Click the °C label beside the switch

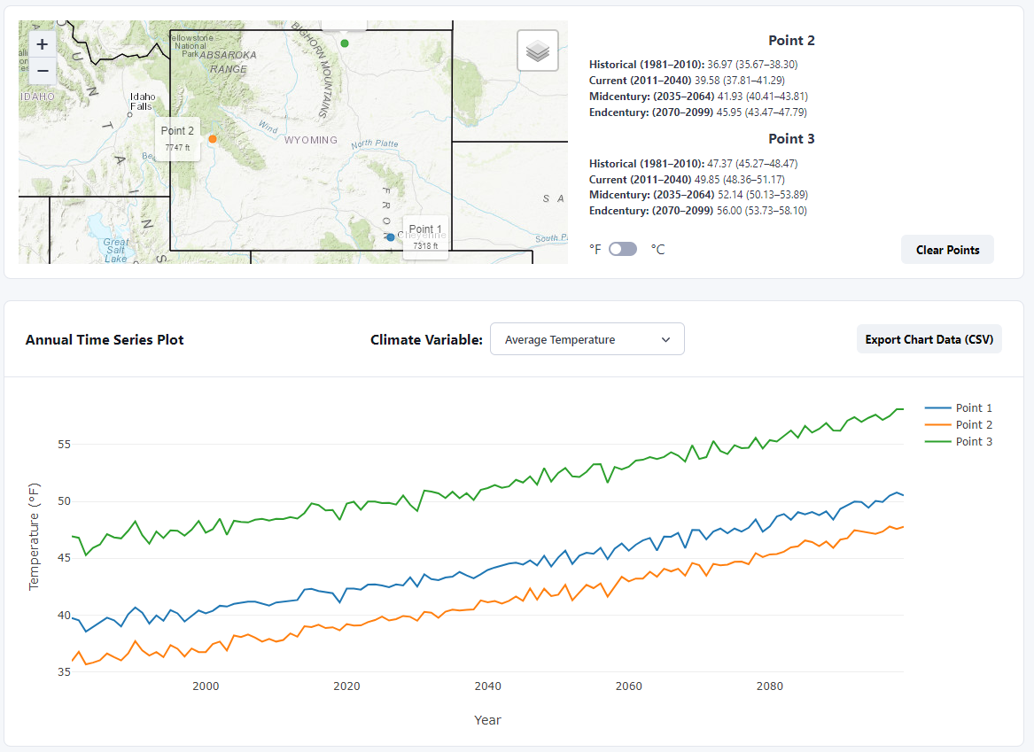tap(657, 250)
